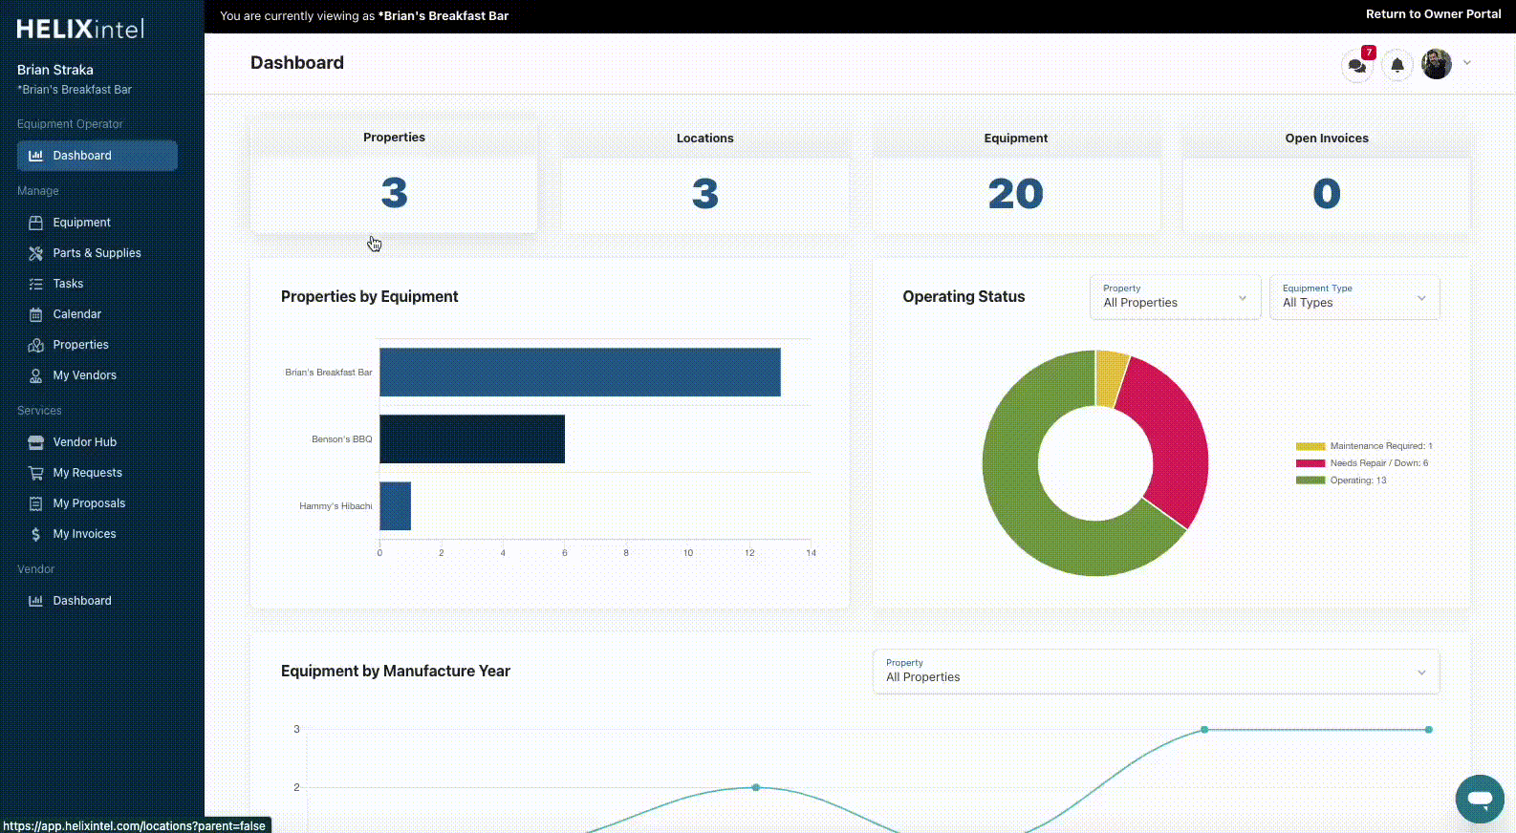This screenshot has width=1516, height=833.
Task: Open the Properties summary card
Action: (394, 175)
